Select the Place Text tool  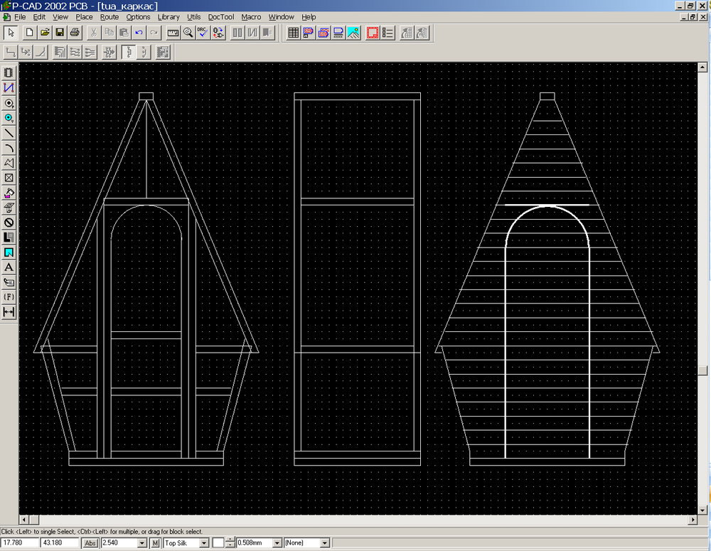pos(9,267)
